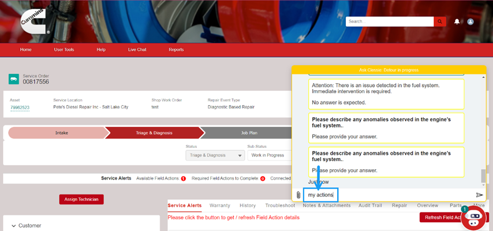Open the Sub Status Work in Progress dropdown

[x=270, y=155]
